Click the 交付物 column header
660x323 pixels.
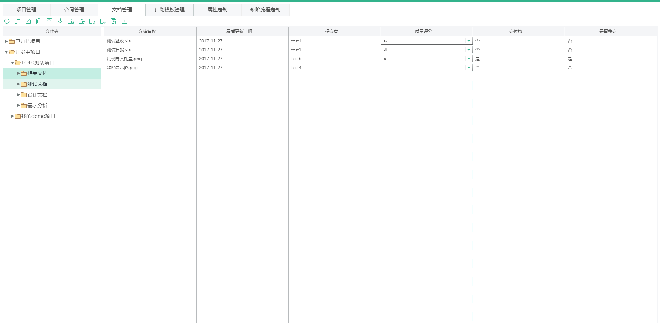(519, 31)
